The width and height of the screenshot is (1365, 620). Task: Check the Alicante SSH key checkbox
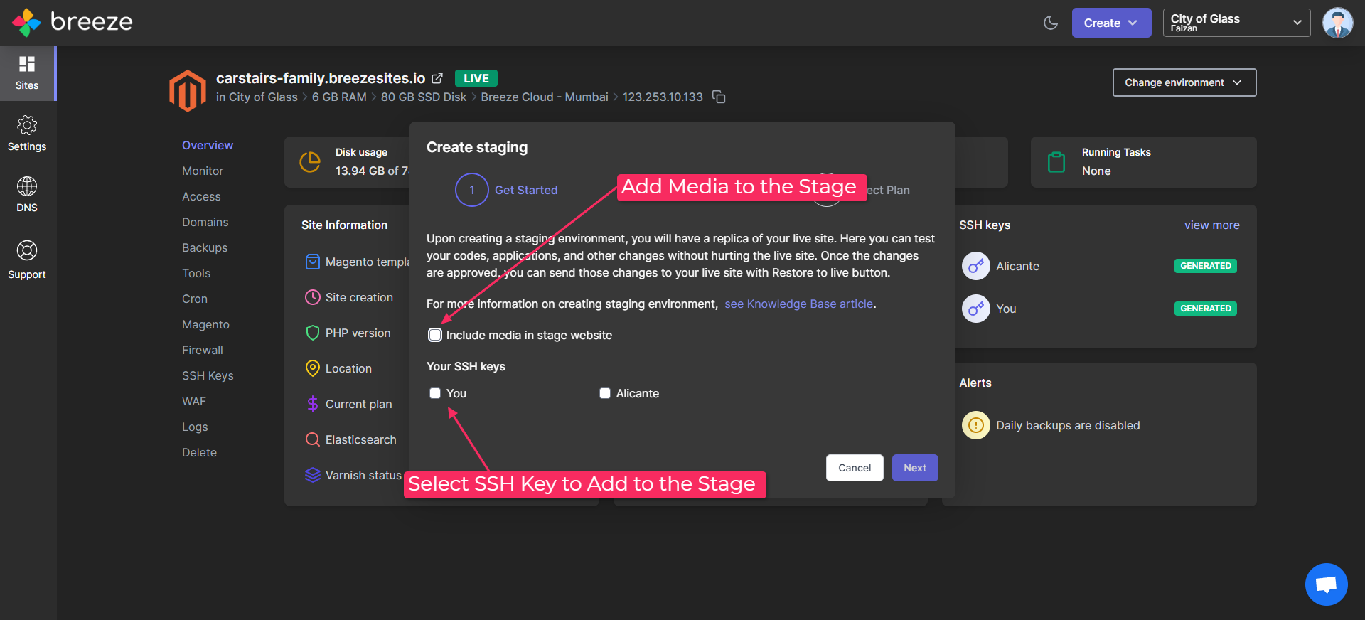pos(605,393)
